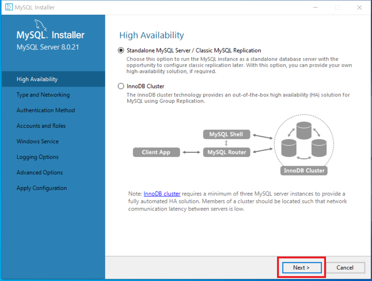
Task: Open the InnoDB cluster hyperlink
Action: (162, 194)
